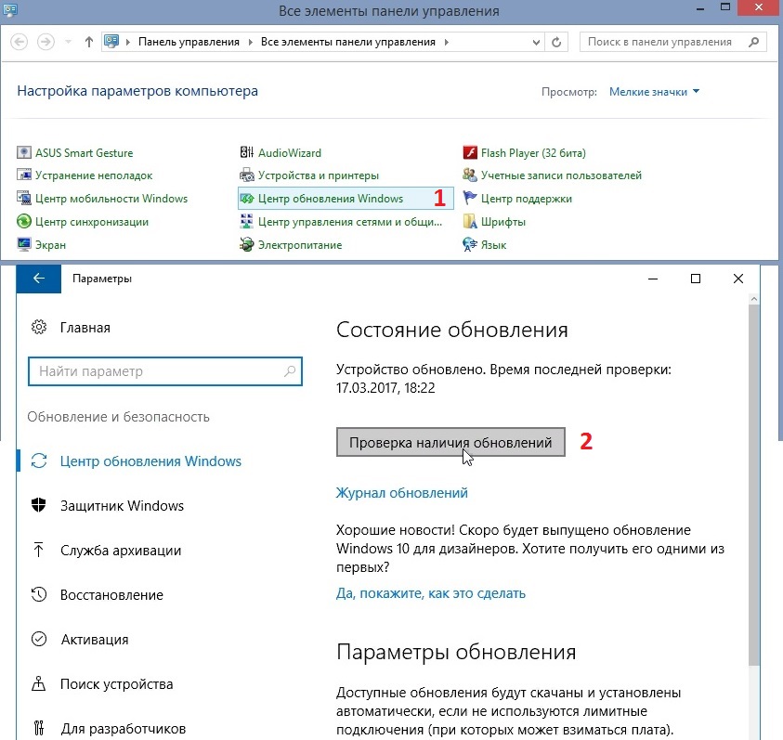The height and width of the screenshot is (740, 783).
Task: Maximize the Параметры window
Action: point(695,279)
